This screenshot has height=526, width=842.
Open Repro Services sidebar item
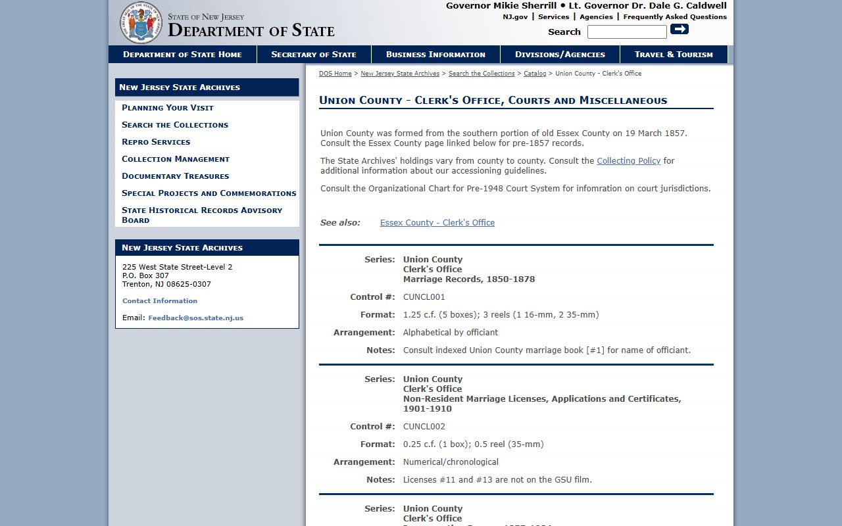tap(156, 142)
